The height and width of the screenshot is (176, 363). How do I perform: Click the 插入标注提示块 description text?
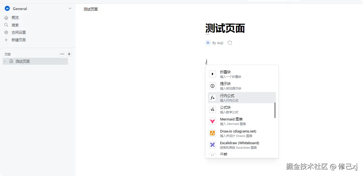(231, 88)
